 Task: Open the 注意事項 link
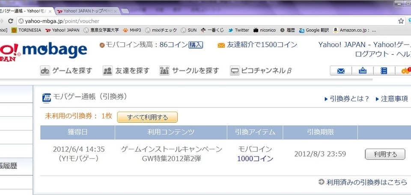click(x=392, y=99)
